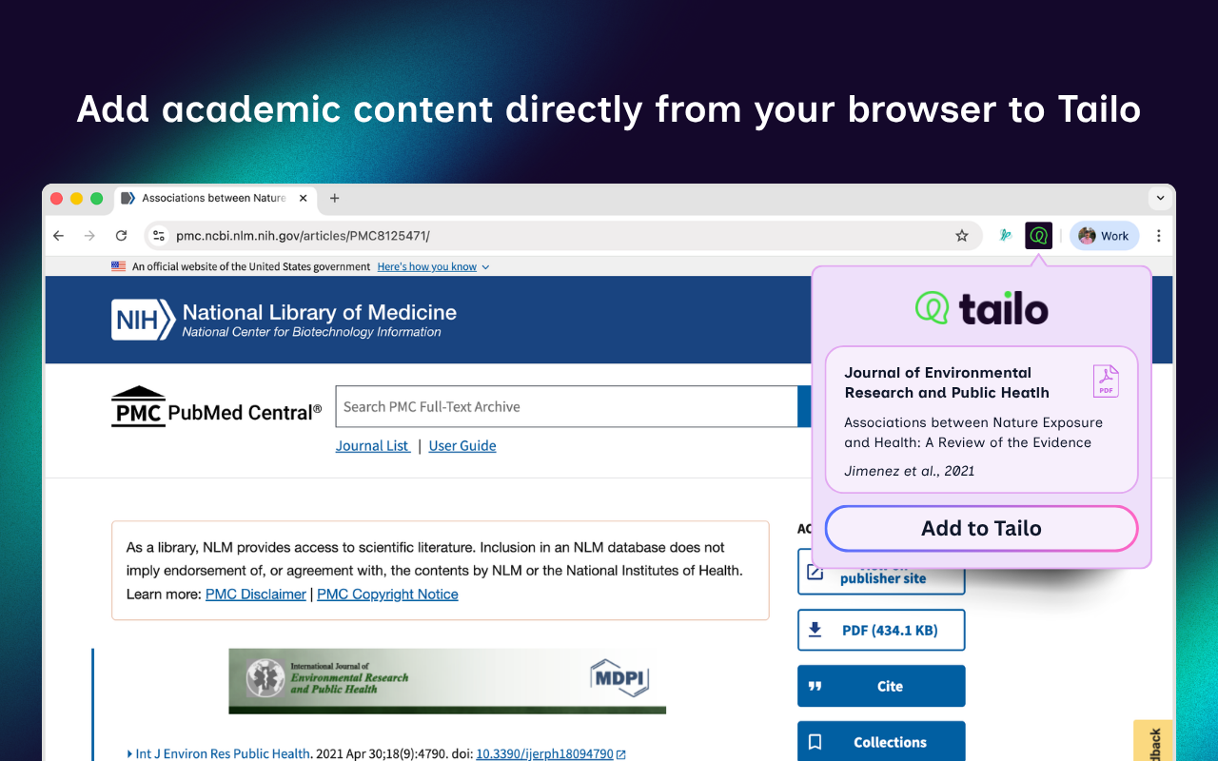
Task: Click Add to Tailo button
Action: click(x=981, y=529)
